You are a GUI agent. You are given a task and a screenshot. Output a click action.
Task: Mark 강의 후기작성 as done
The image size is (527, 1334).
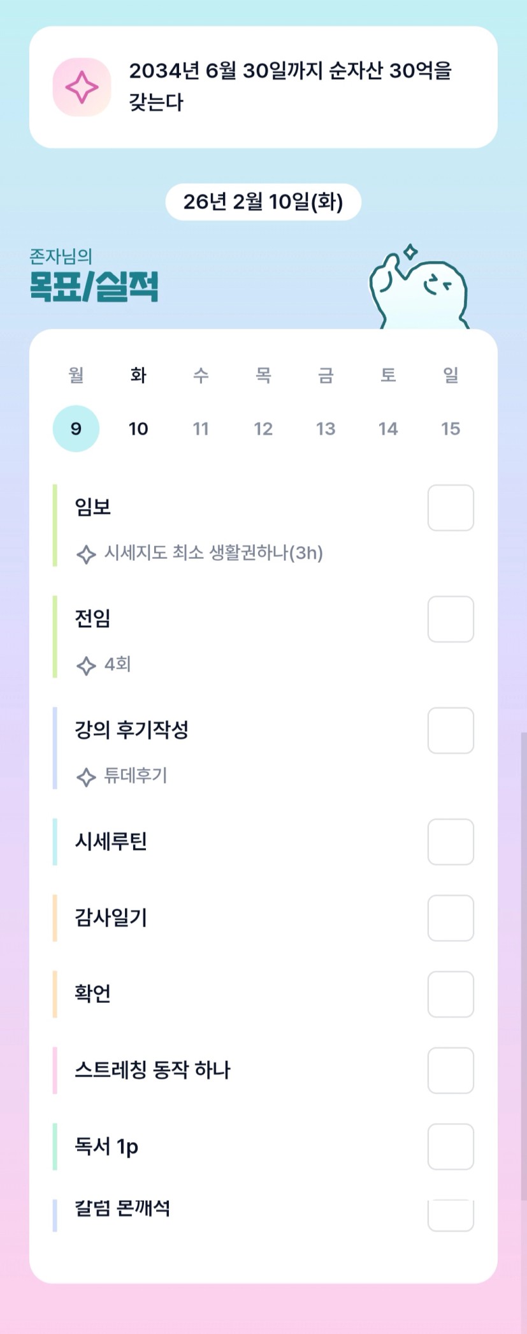pos(451,730)
